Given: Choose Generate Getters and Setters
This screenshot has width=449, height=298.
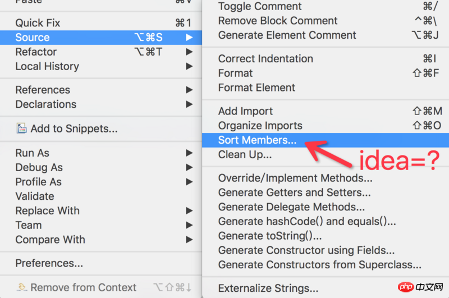Looking at the screenshot, I should [326, 192].
